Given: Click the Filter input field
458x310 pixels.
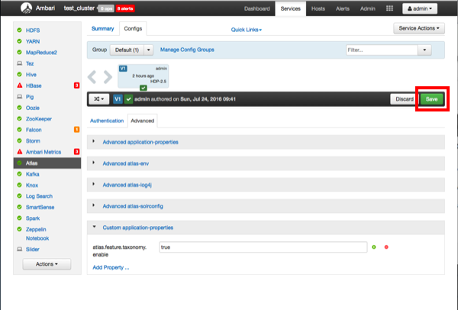Looking at the screenshot, I should (x=382, y=50).
